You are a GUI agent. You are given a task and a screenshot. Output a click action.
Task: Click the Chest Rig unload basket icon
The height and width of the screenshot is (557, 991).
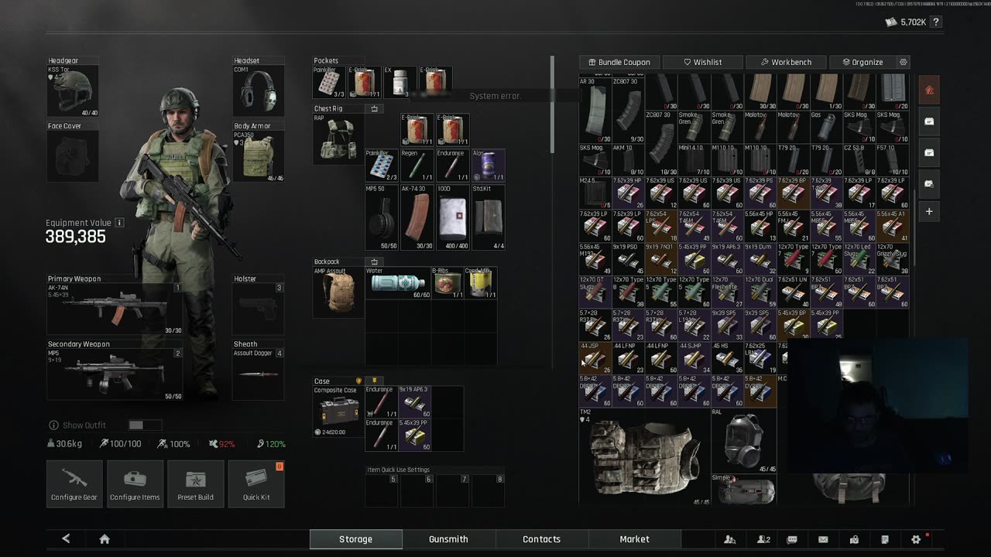coord(375,109)
